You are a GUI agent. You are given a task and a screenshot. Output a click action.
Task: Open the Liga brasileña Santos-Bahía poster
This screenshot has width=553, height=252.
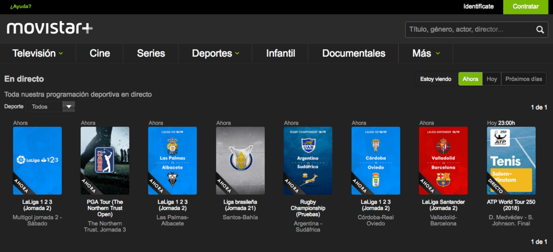click(240, 160)
